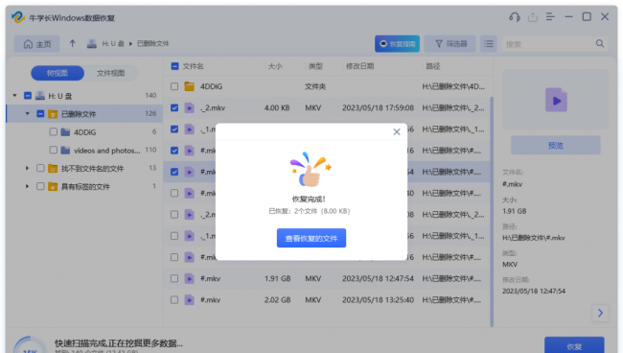Click the 预览 preview button
Image resolution: width=623 pixels, height=353 pixels.
click(x=556, y=145)
